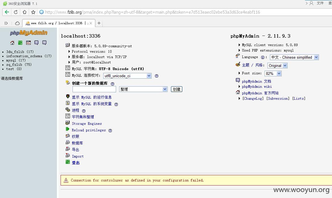Screen dimensions: 332x198
Task: Reload the page with the refresh icon
Action: click(16, 12)
